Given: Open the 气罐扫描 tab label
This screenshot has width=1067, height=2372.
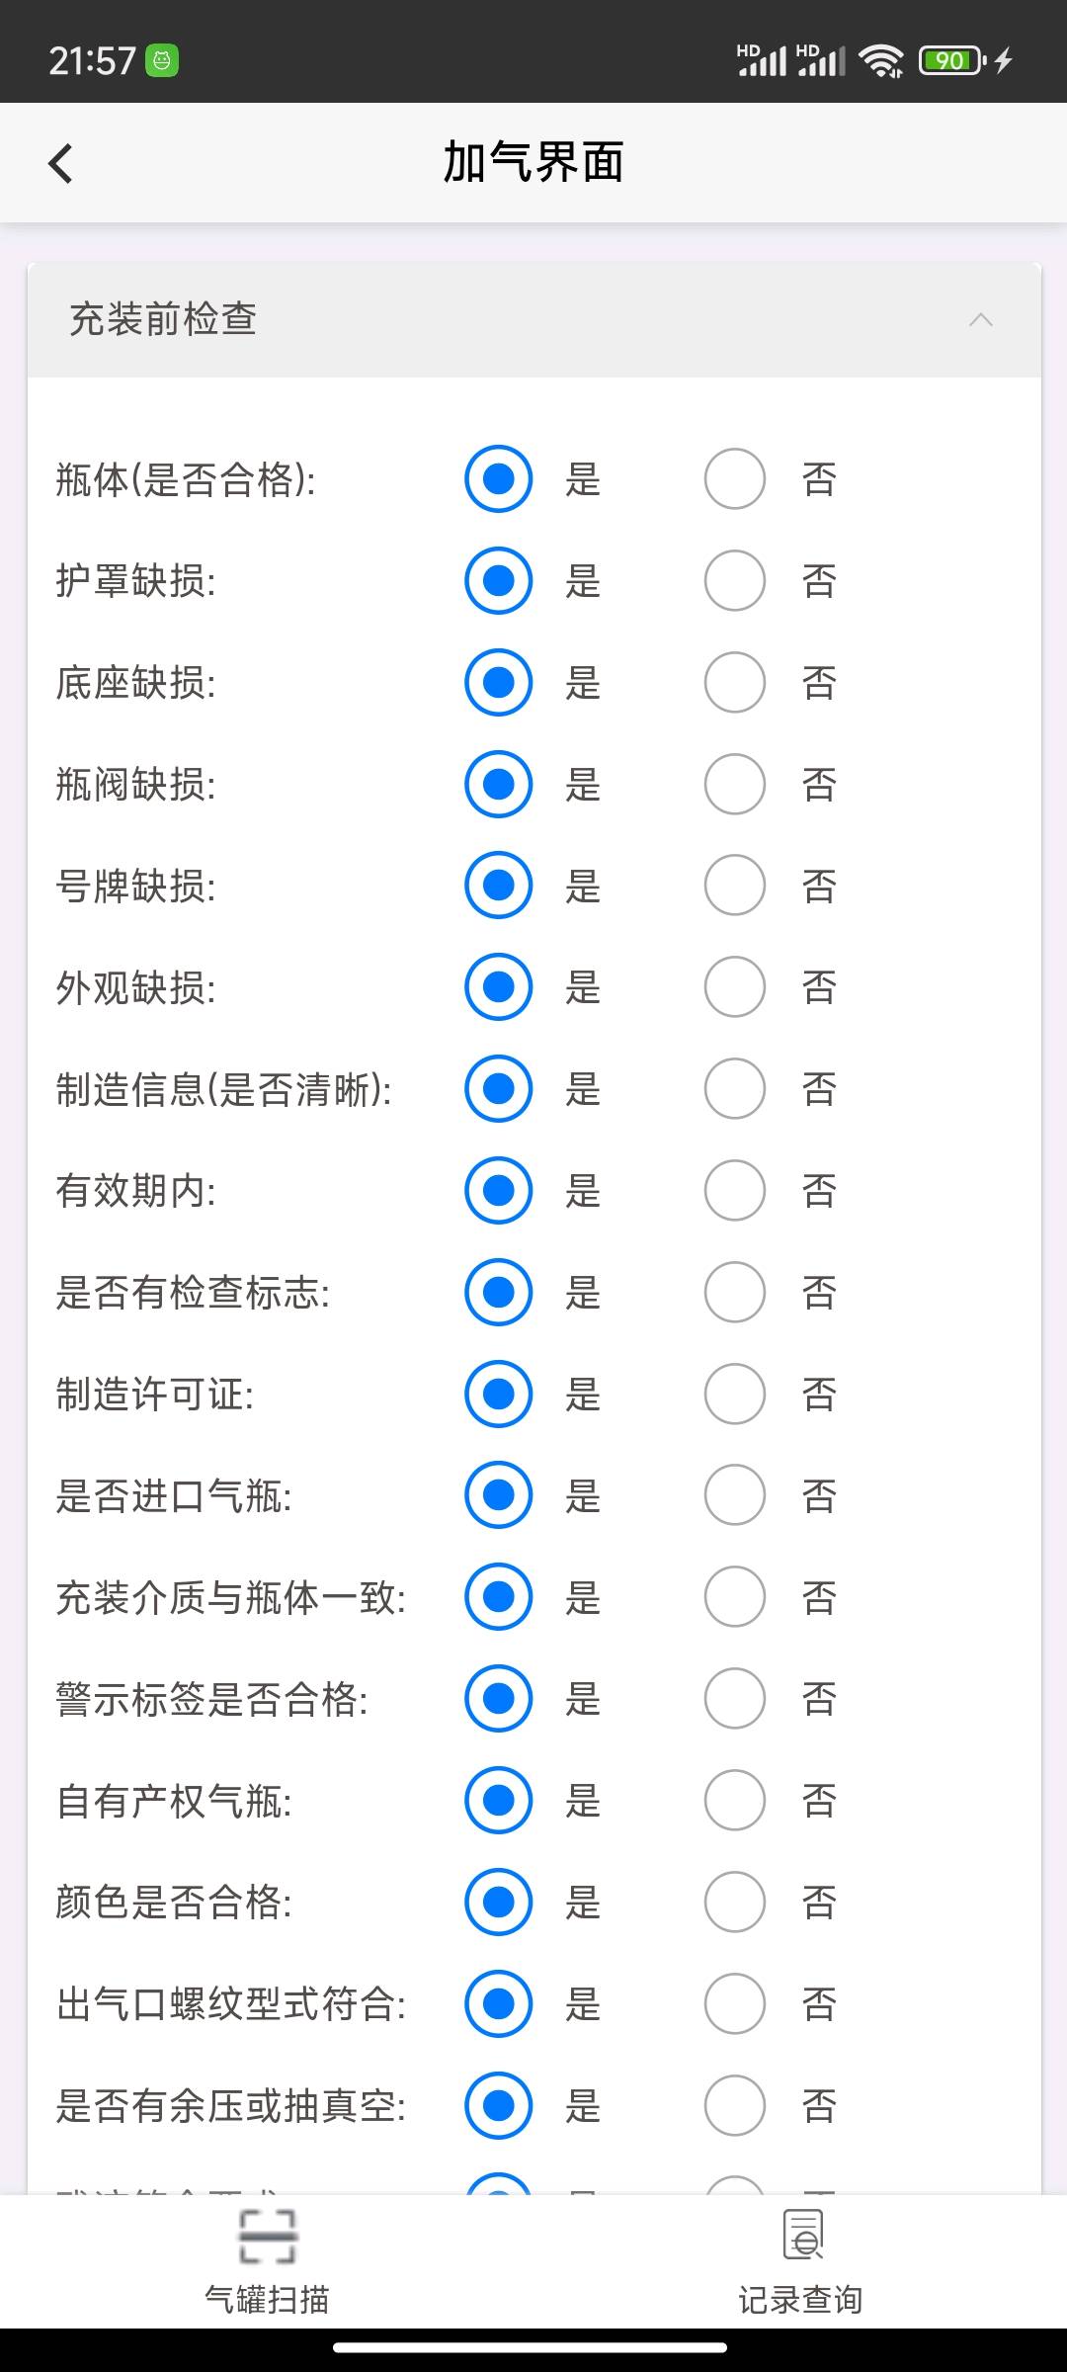Looking at the screenshot, I should [267, 2300].
